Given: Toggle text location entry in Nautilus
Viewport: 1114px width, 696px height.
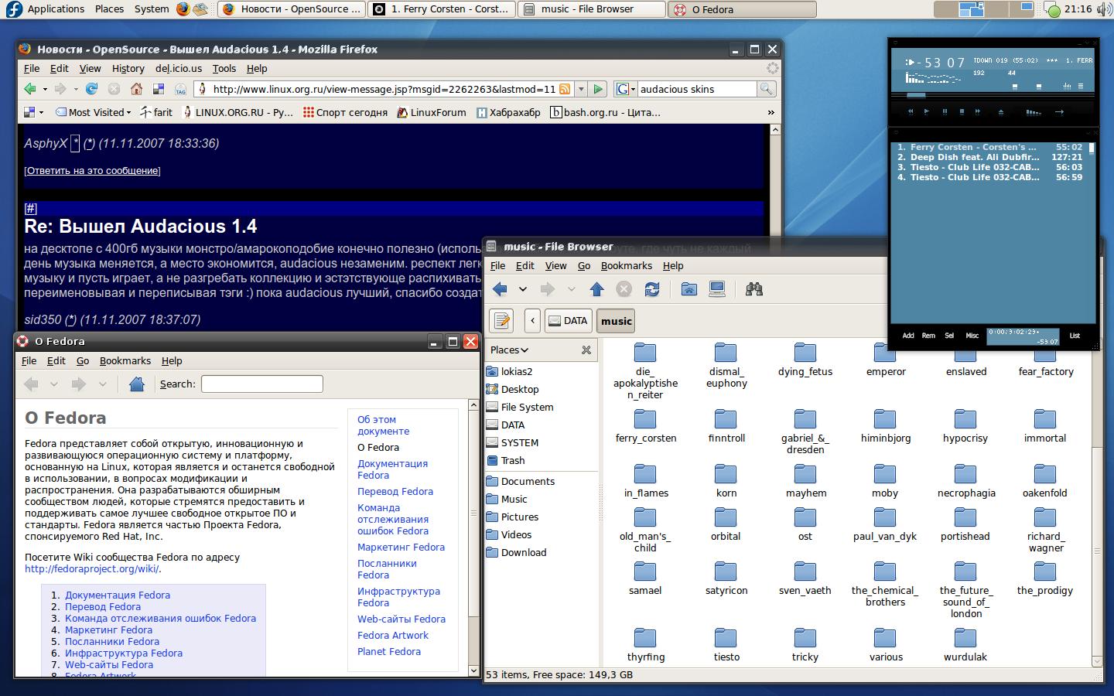Looking at the screenshot, I should [502, 321].
